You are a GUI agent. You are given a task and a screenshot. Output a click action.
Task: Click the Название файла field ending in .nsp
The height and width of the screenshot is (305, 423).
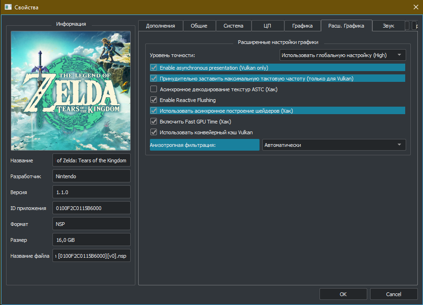point(91,256)
